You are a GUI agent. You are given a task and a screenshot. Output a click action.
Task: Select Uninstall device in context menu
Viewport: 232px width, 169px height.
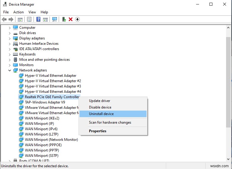coord(113,114)
